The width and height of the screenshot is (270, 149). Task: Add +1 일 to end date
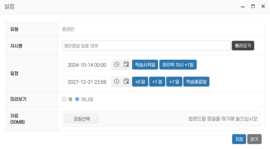(x=157, y=82)
